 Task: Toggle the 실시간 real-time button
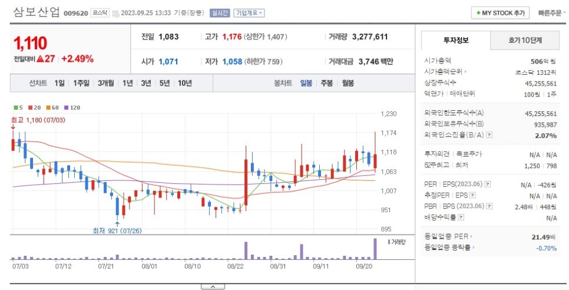pyautogui.click(x=220, y=13)
